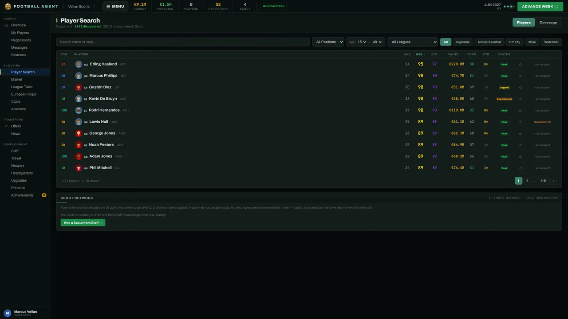
Task: Star Marcus Phillips for the watchlist
Action: [521, 76]
